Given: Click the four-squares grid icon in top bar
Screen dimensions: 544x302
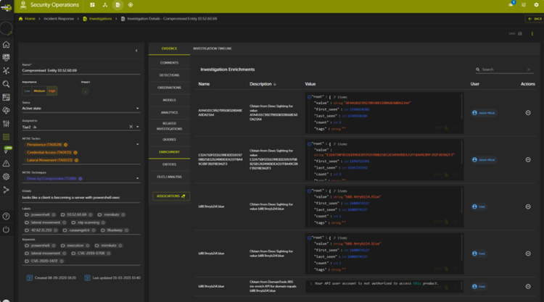Looking at the screenshot, I should [92, 5].
